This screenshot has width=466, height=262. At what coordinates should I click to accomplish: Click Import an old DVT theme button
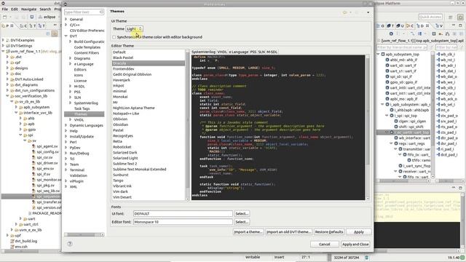(288, 231)
